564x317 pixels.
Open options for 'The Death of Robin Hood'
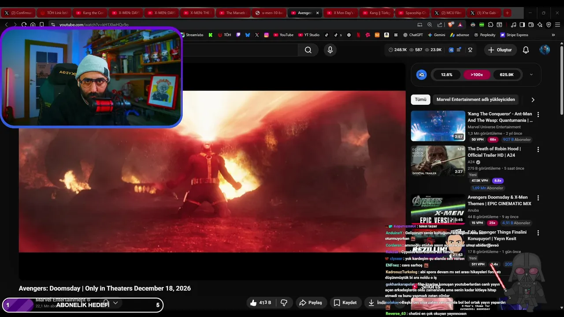coord(538,150)
